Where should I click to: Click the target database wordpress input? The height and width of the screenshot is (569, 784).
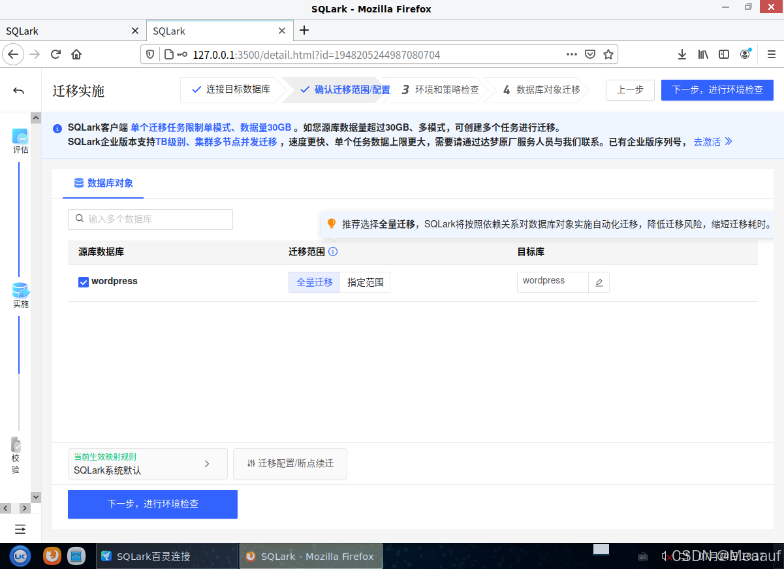[553, 283]
